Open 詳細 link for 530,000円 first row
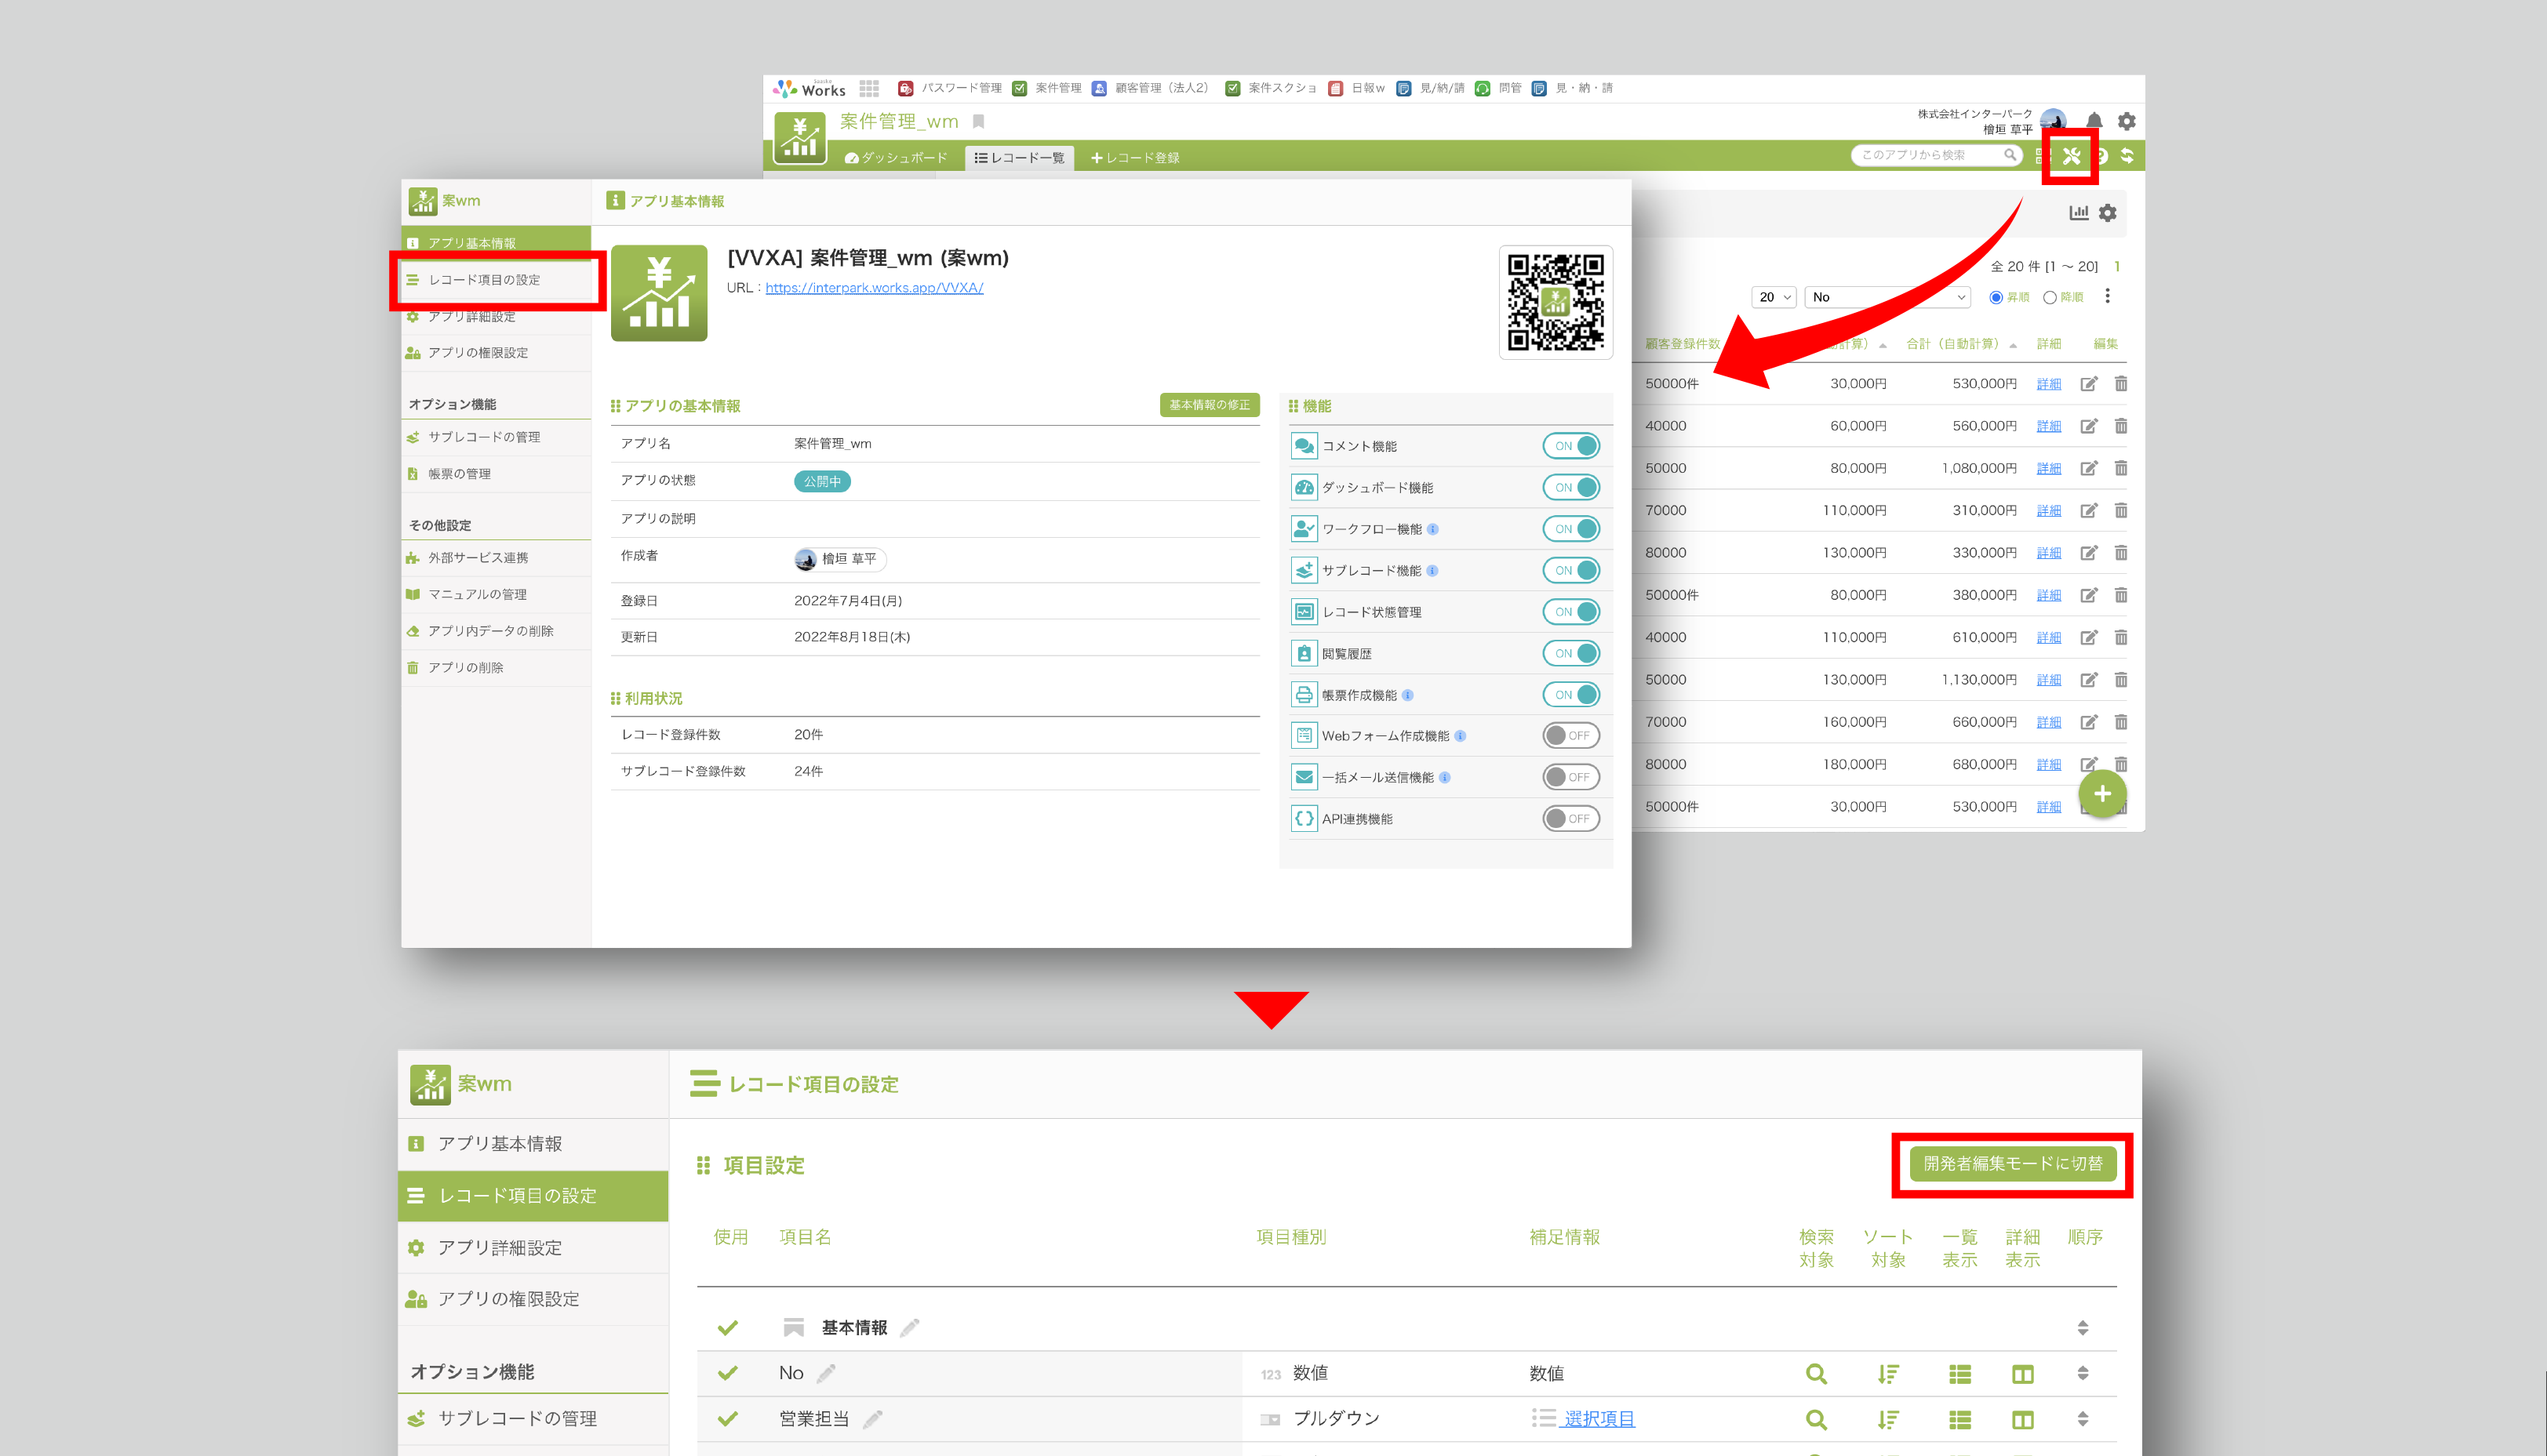This screenshot has width=2547, height=1456. (x=2049, y=384)
